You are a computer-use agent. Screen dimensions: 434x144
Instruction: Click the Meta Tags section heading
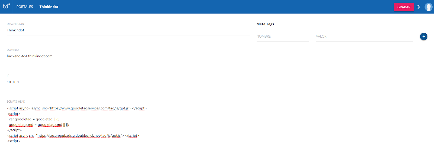point(265,24)
